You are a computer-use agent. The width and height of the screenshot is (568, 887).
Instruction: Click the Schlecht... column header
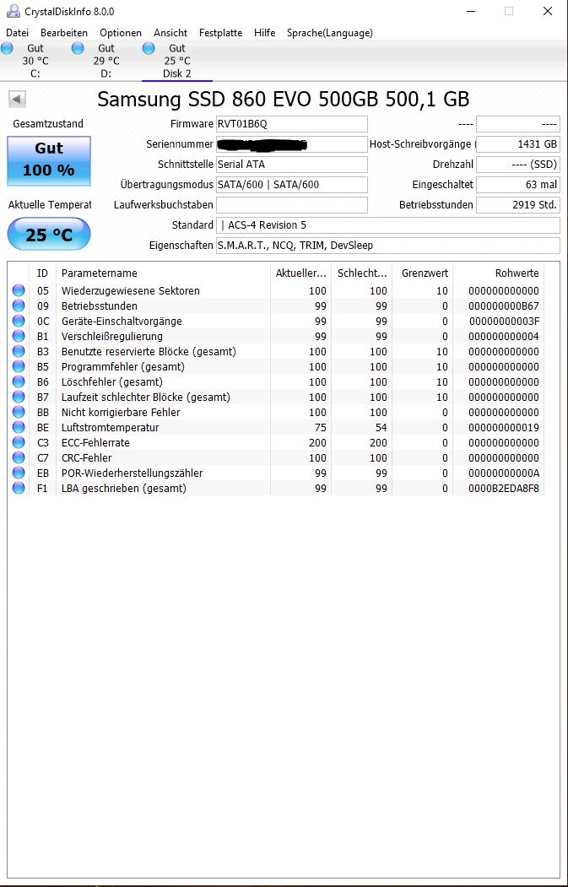[x=361, y=273]
